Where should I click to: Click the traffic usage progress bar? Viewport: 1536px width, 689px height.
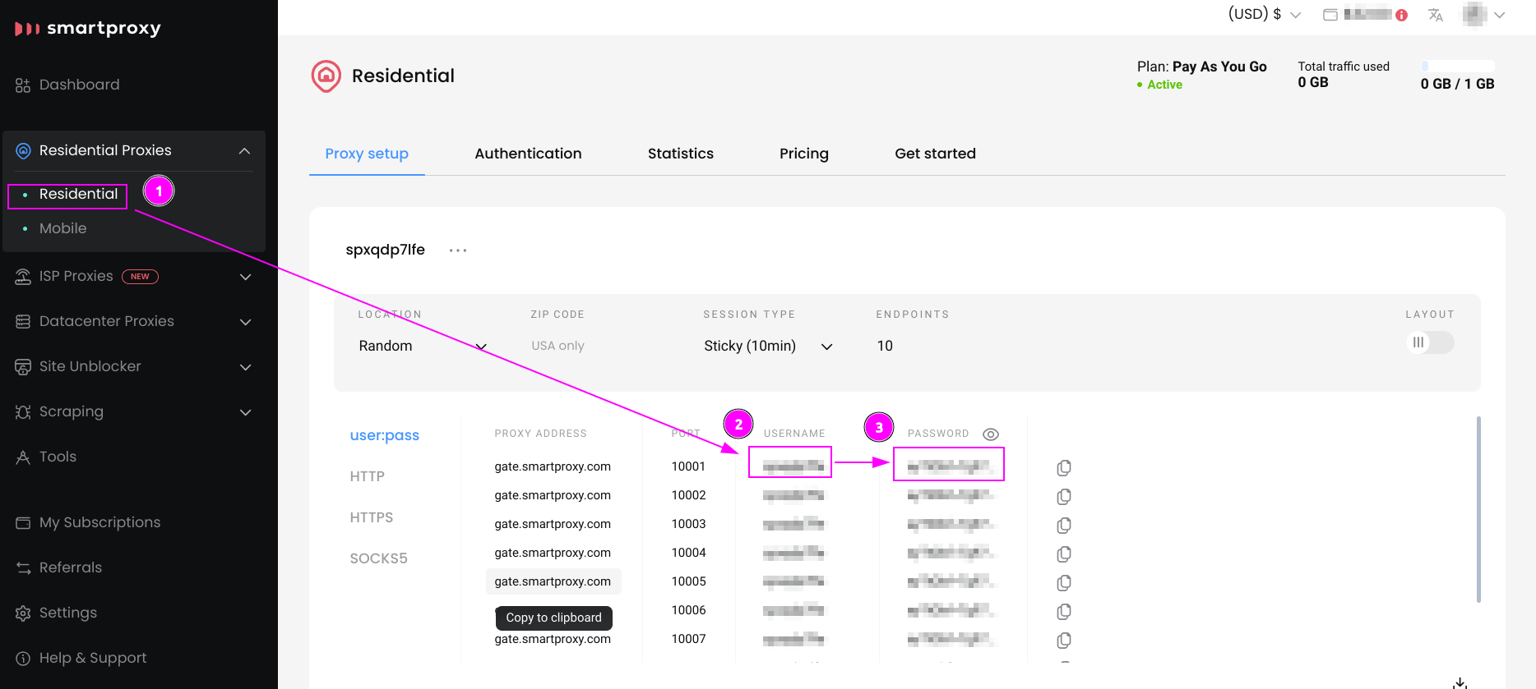coord(1458,66)
